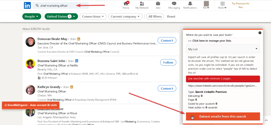The height and width of the screenshot is (125, 271).
Task: Click LinkedIn badge beside Kathryn Grandy
Action: 71,87
